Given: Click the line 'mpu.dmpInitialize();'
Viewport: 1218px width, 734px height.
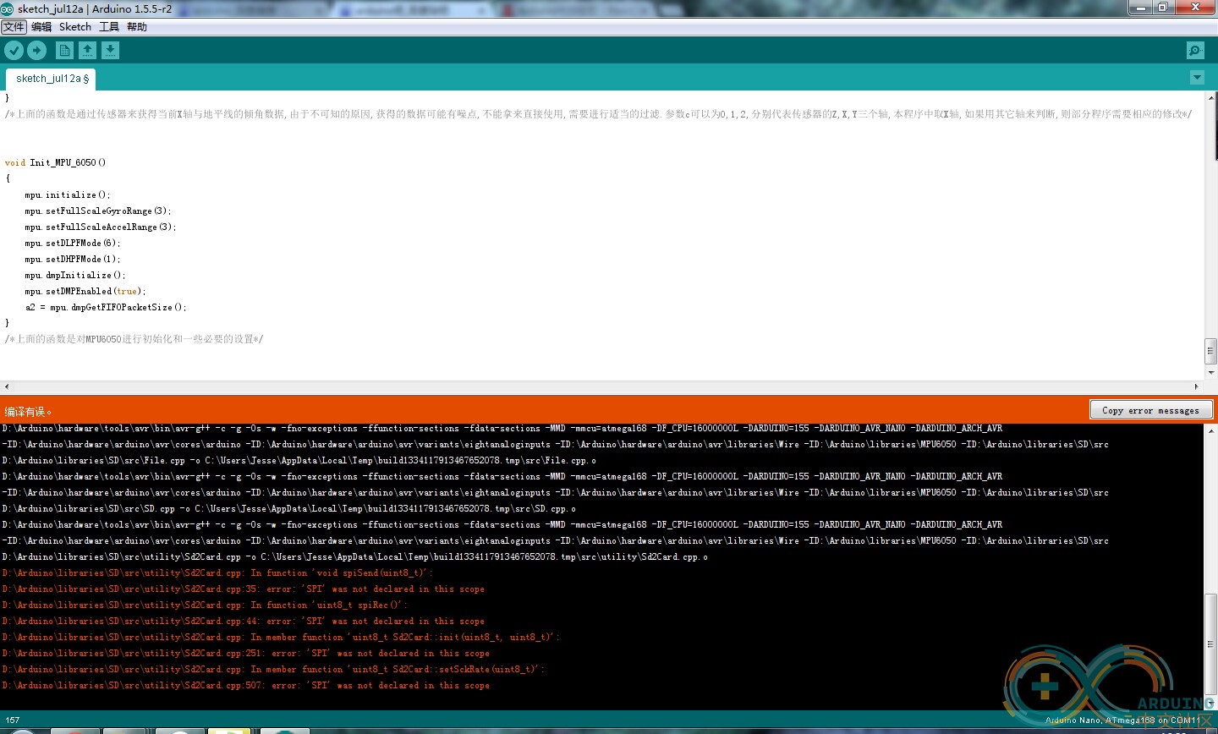Looking at the screenshot, I should click(x=75, y=275).
